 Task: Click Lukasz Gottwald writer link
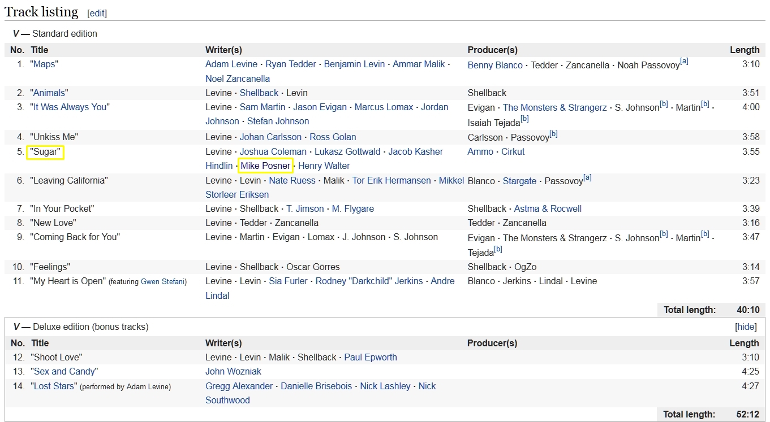347,152
